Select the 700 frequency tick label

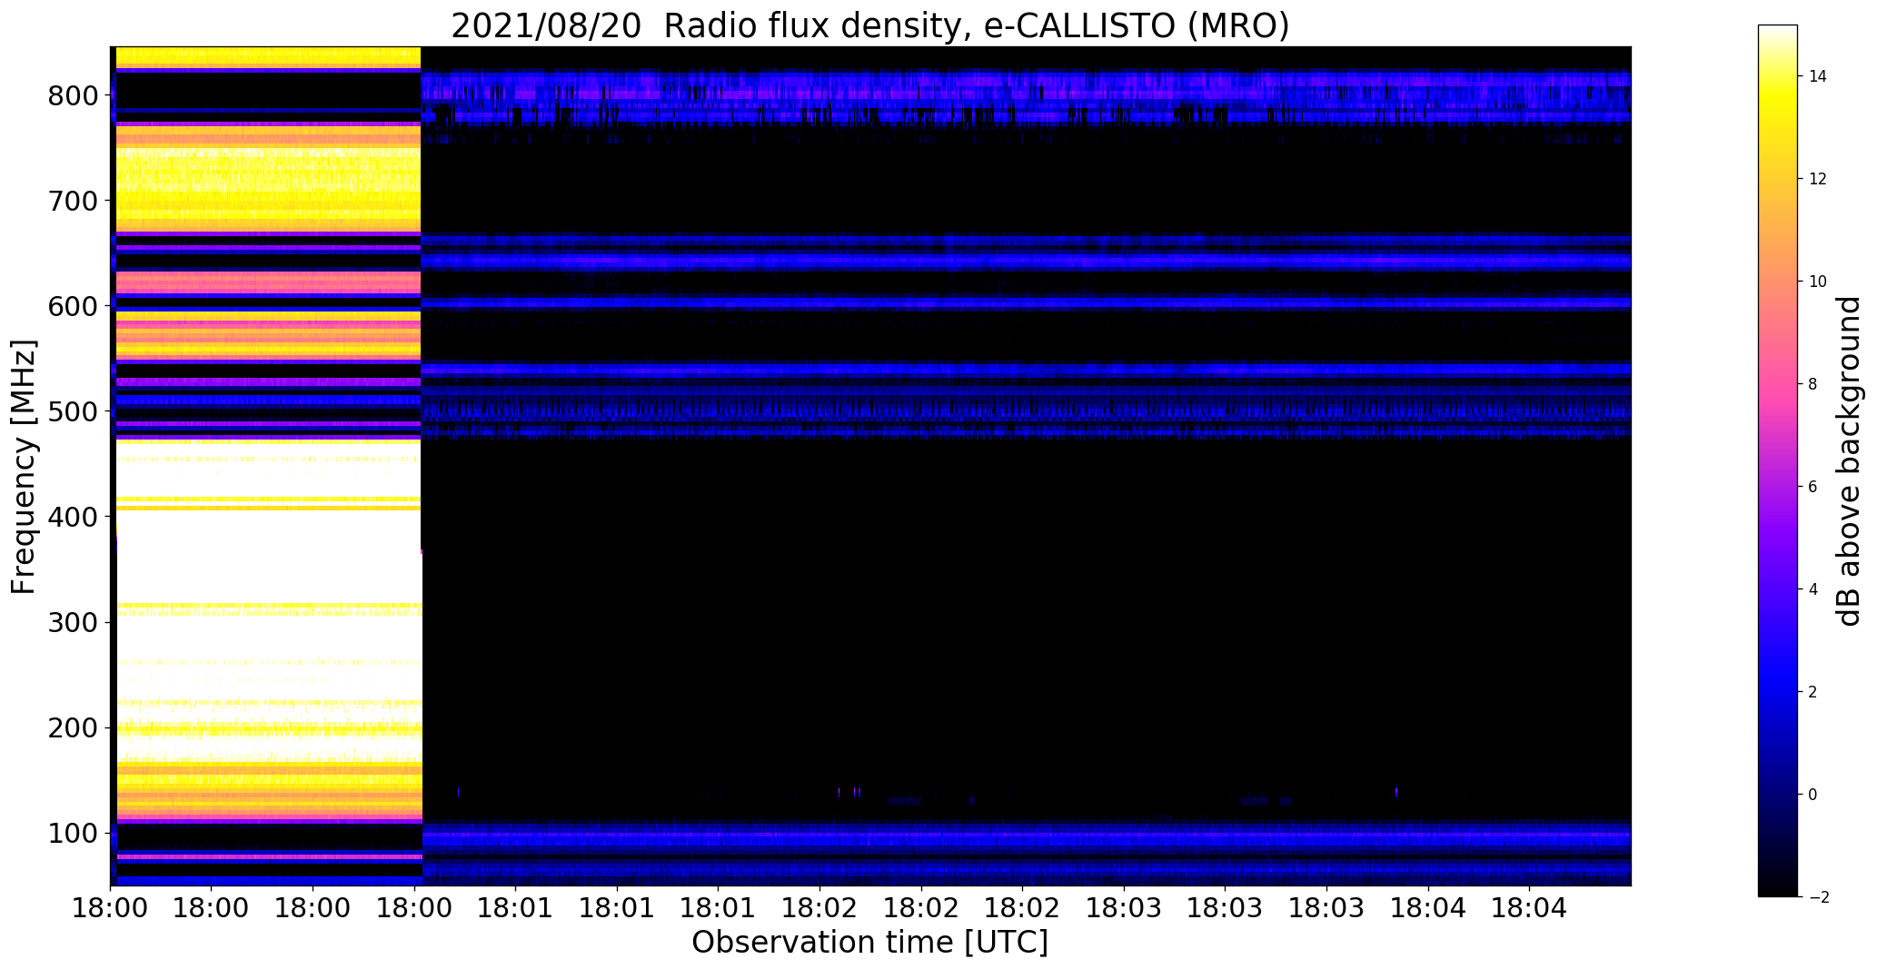(x=72, y=201)
